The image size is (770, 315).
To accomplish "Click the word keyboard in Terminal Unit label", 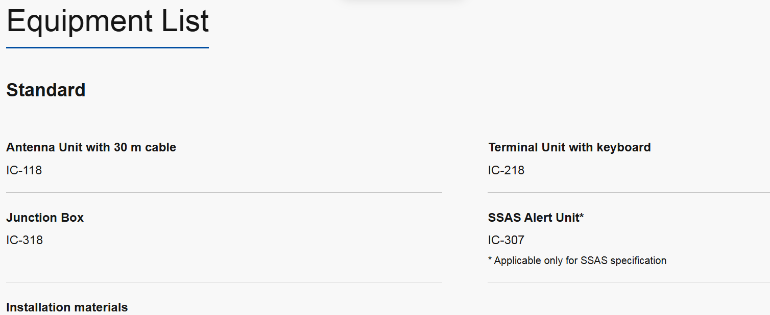I will pyautogui.click(x=624, y=147).
